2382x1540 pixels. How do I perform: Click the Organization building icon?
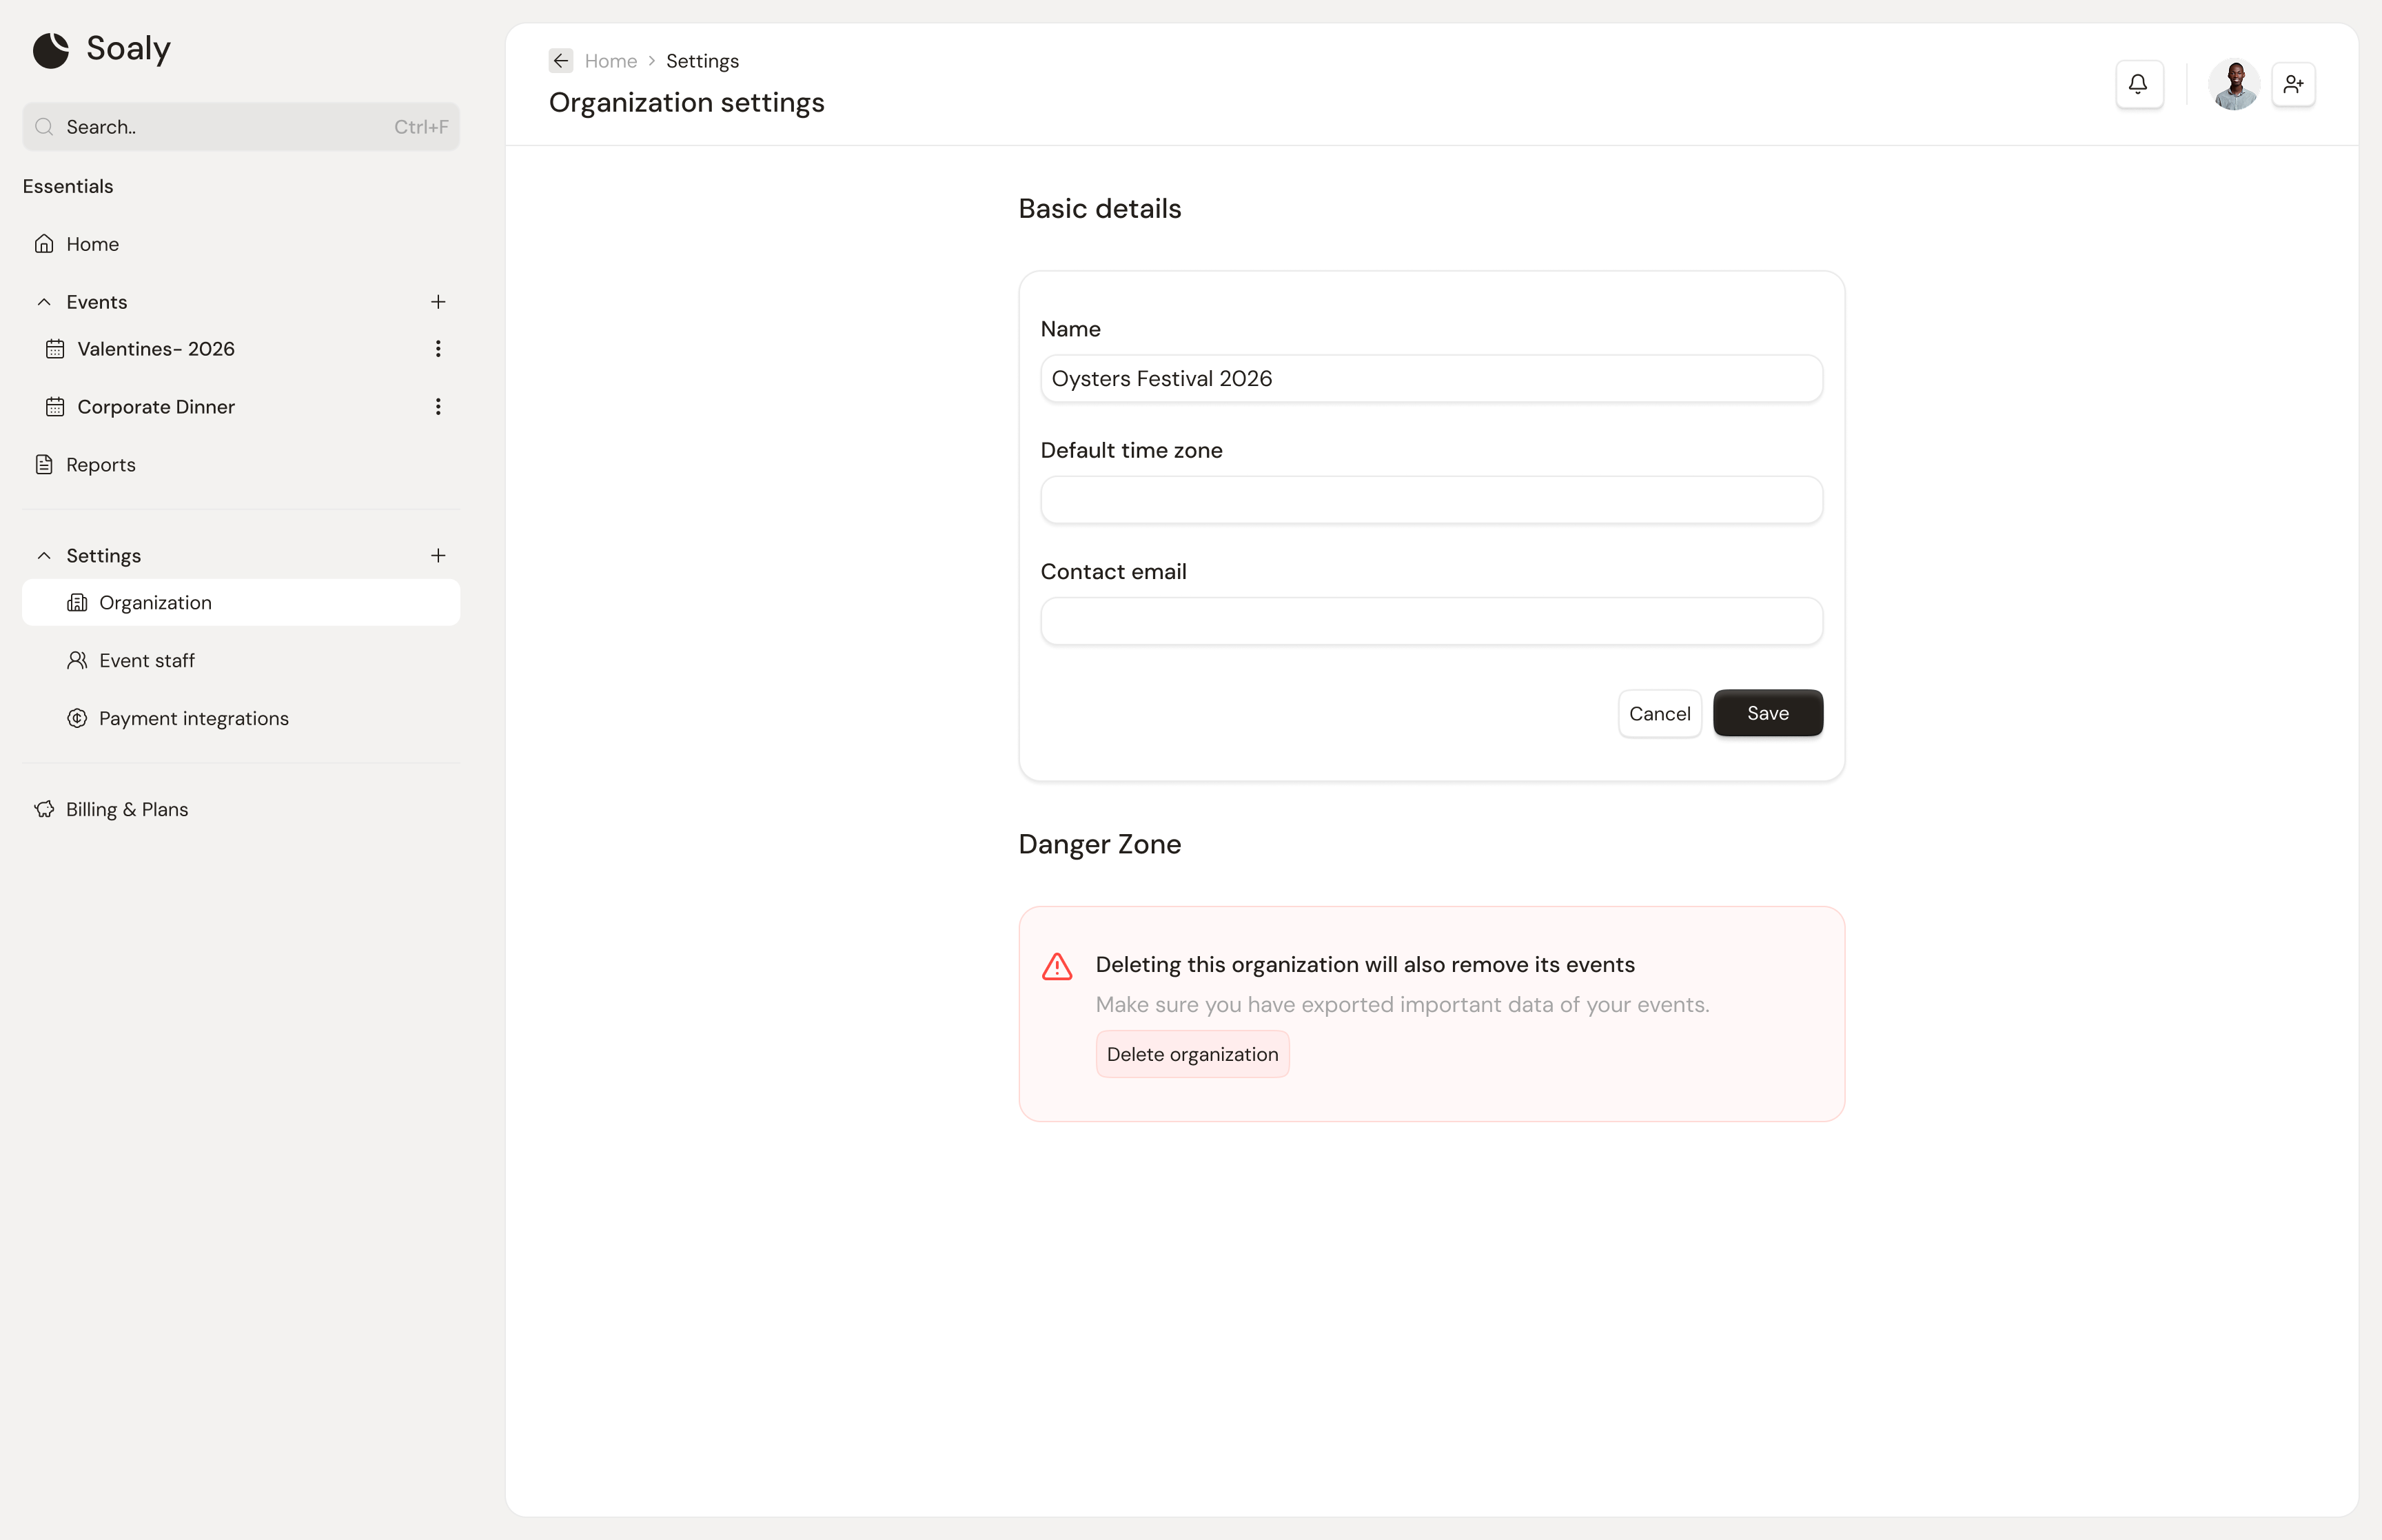coord(77,602)
